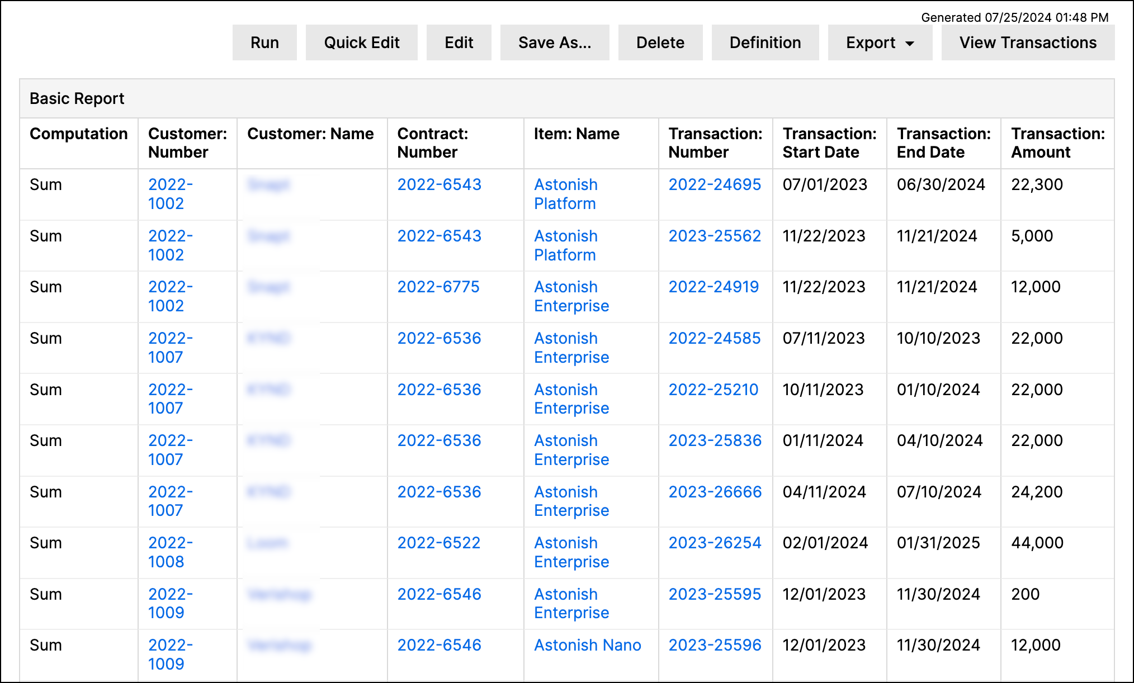The height and width of the screenshot is (683, 1134).
Task: Select amount 24,200
Action: pyautogui.click(x=1037, y=492)
